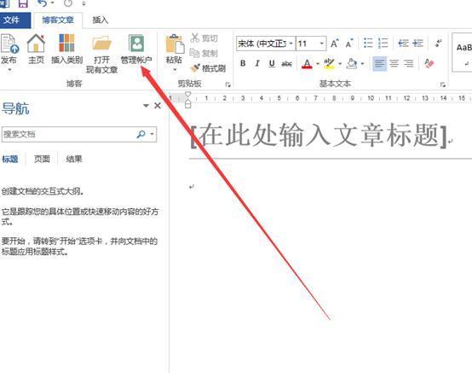This screenshot has height=373, width=472.
Task: Toggle center text alignment
Action: coord(394,64)
